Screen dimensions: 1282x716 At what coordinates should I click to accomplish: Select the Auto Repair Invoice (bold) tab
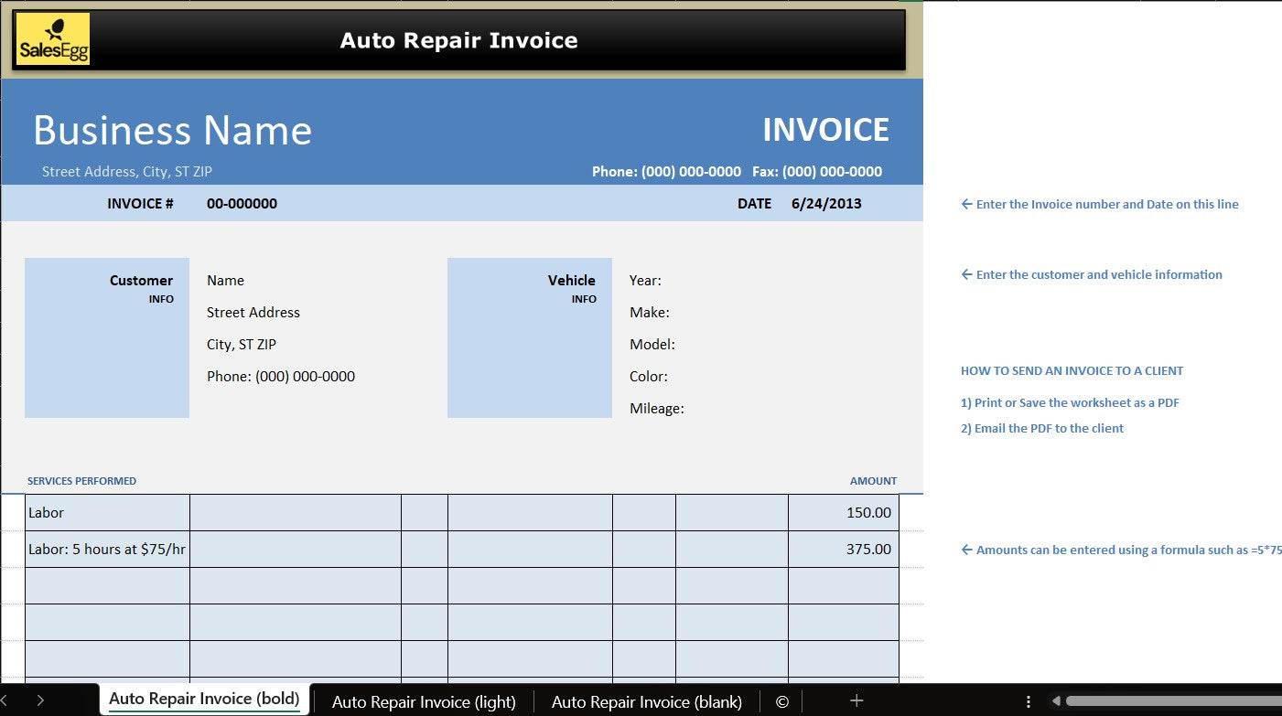[204, 699]
